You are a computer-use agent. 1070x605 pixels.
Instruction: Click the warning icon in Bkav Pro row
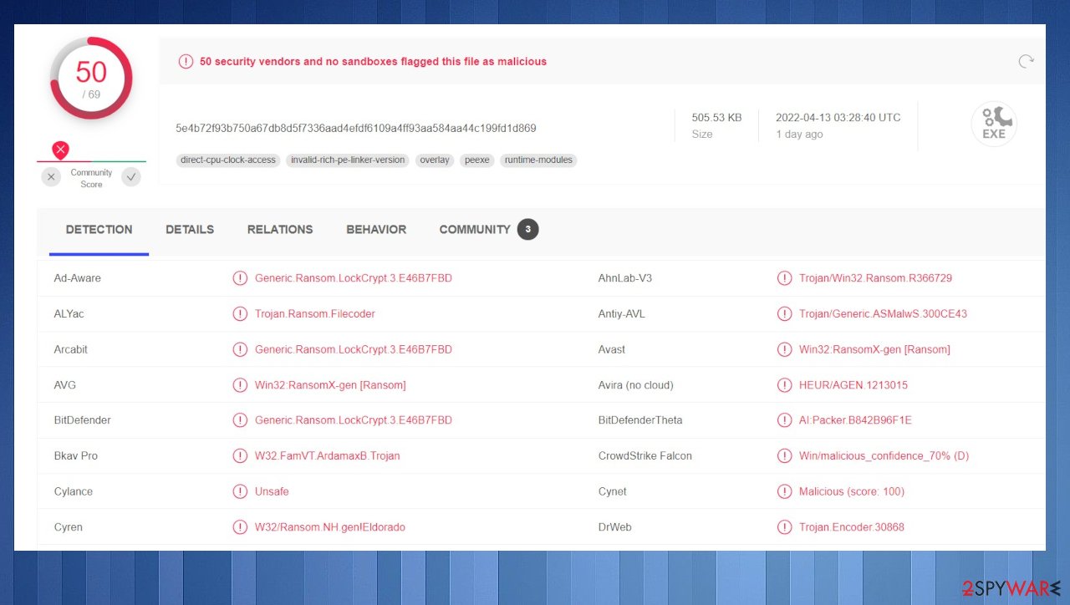pyautogui.click(x=240, y=456)
